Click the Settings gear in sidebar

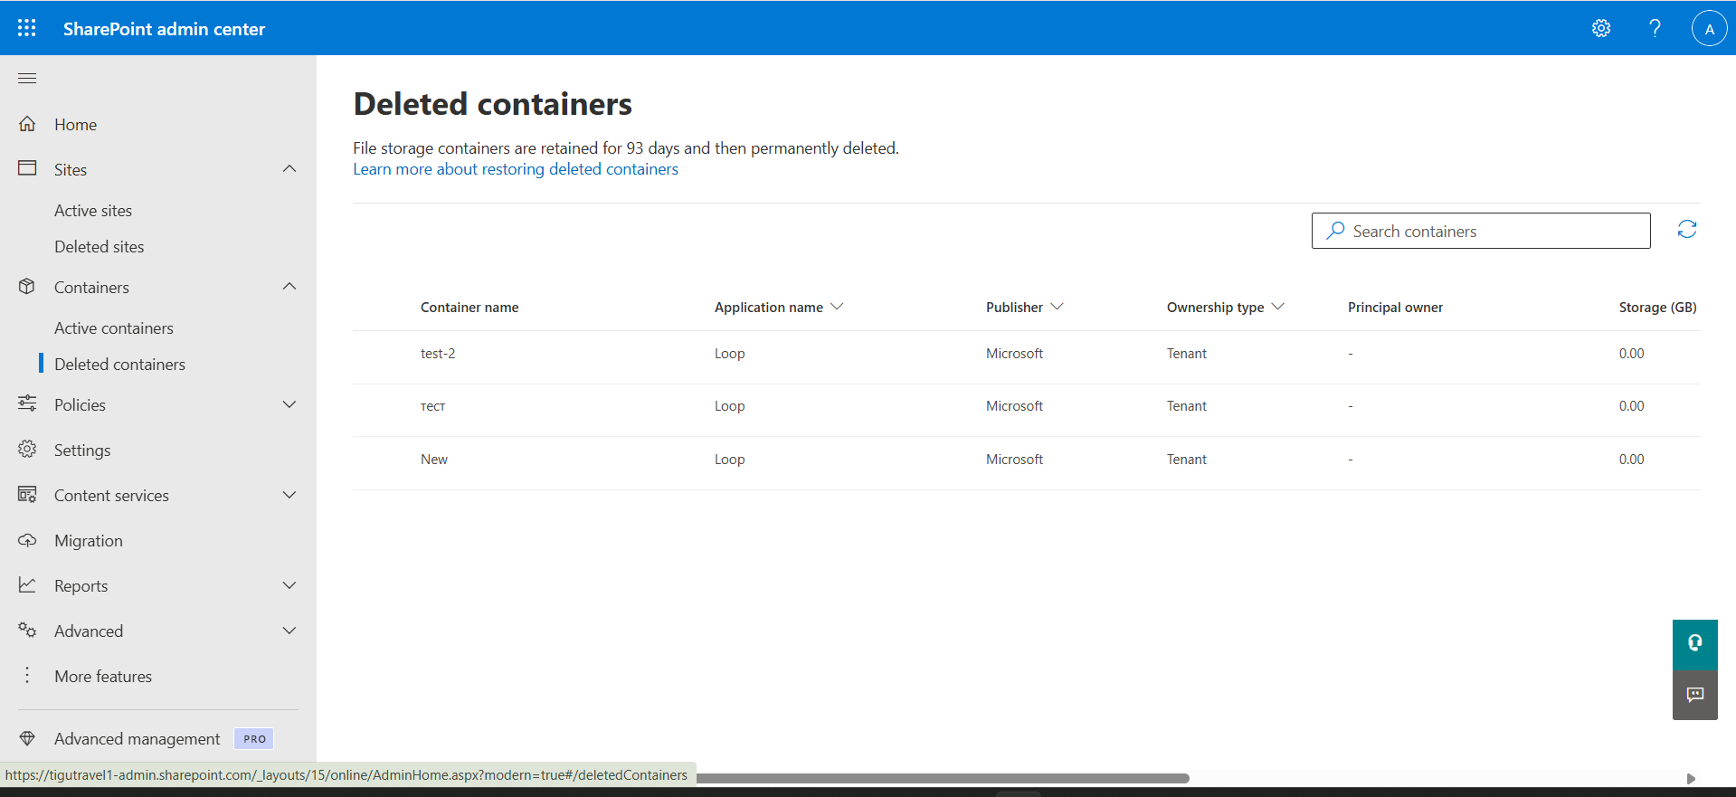[27, 450]
